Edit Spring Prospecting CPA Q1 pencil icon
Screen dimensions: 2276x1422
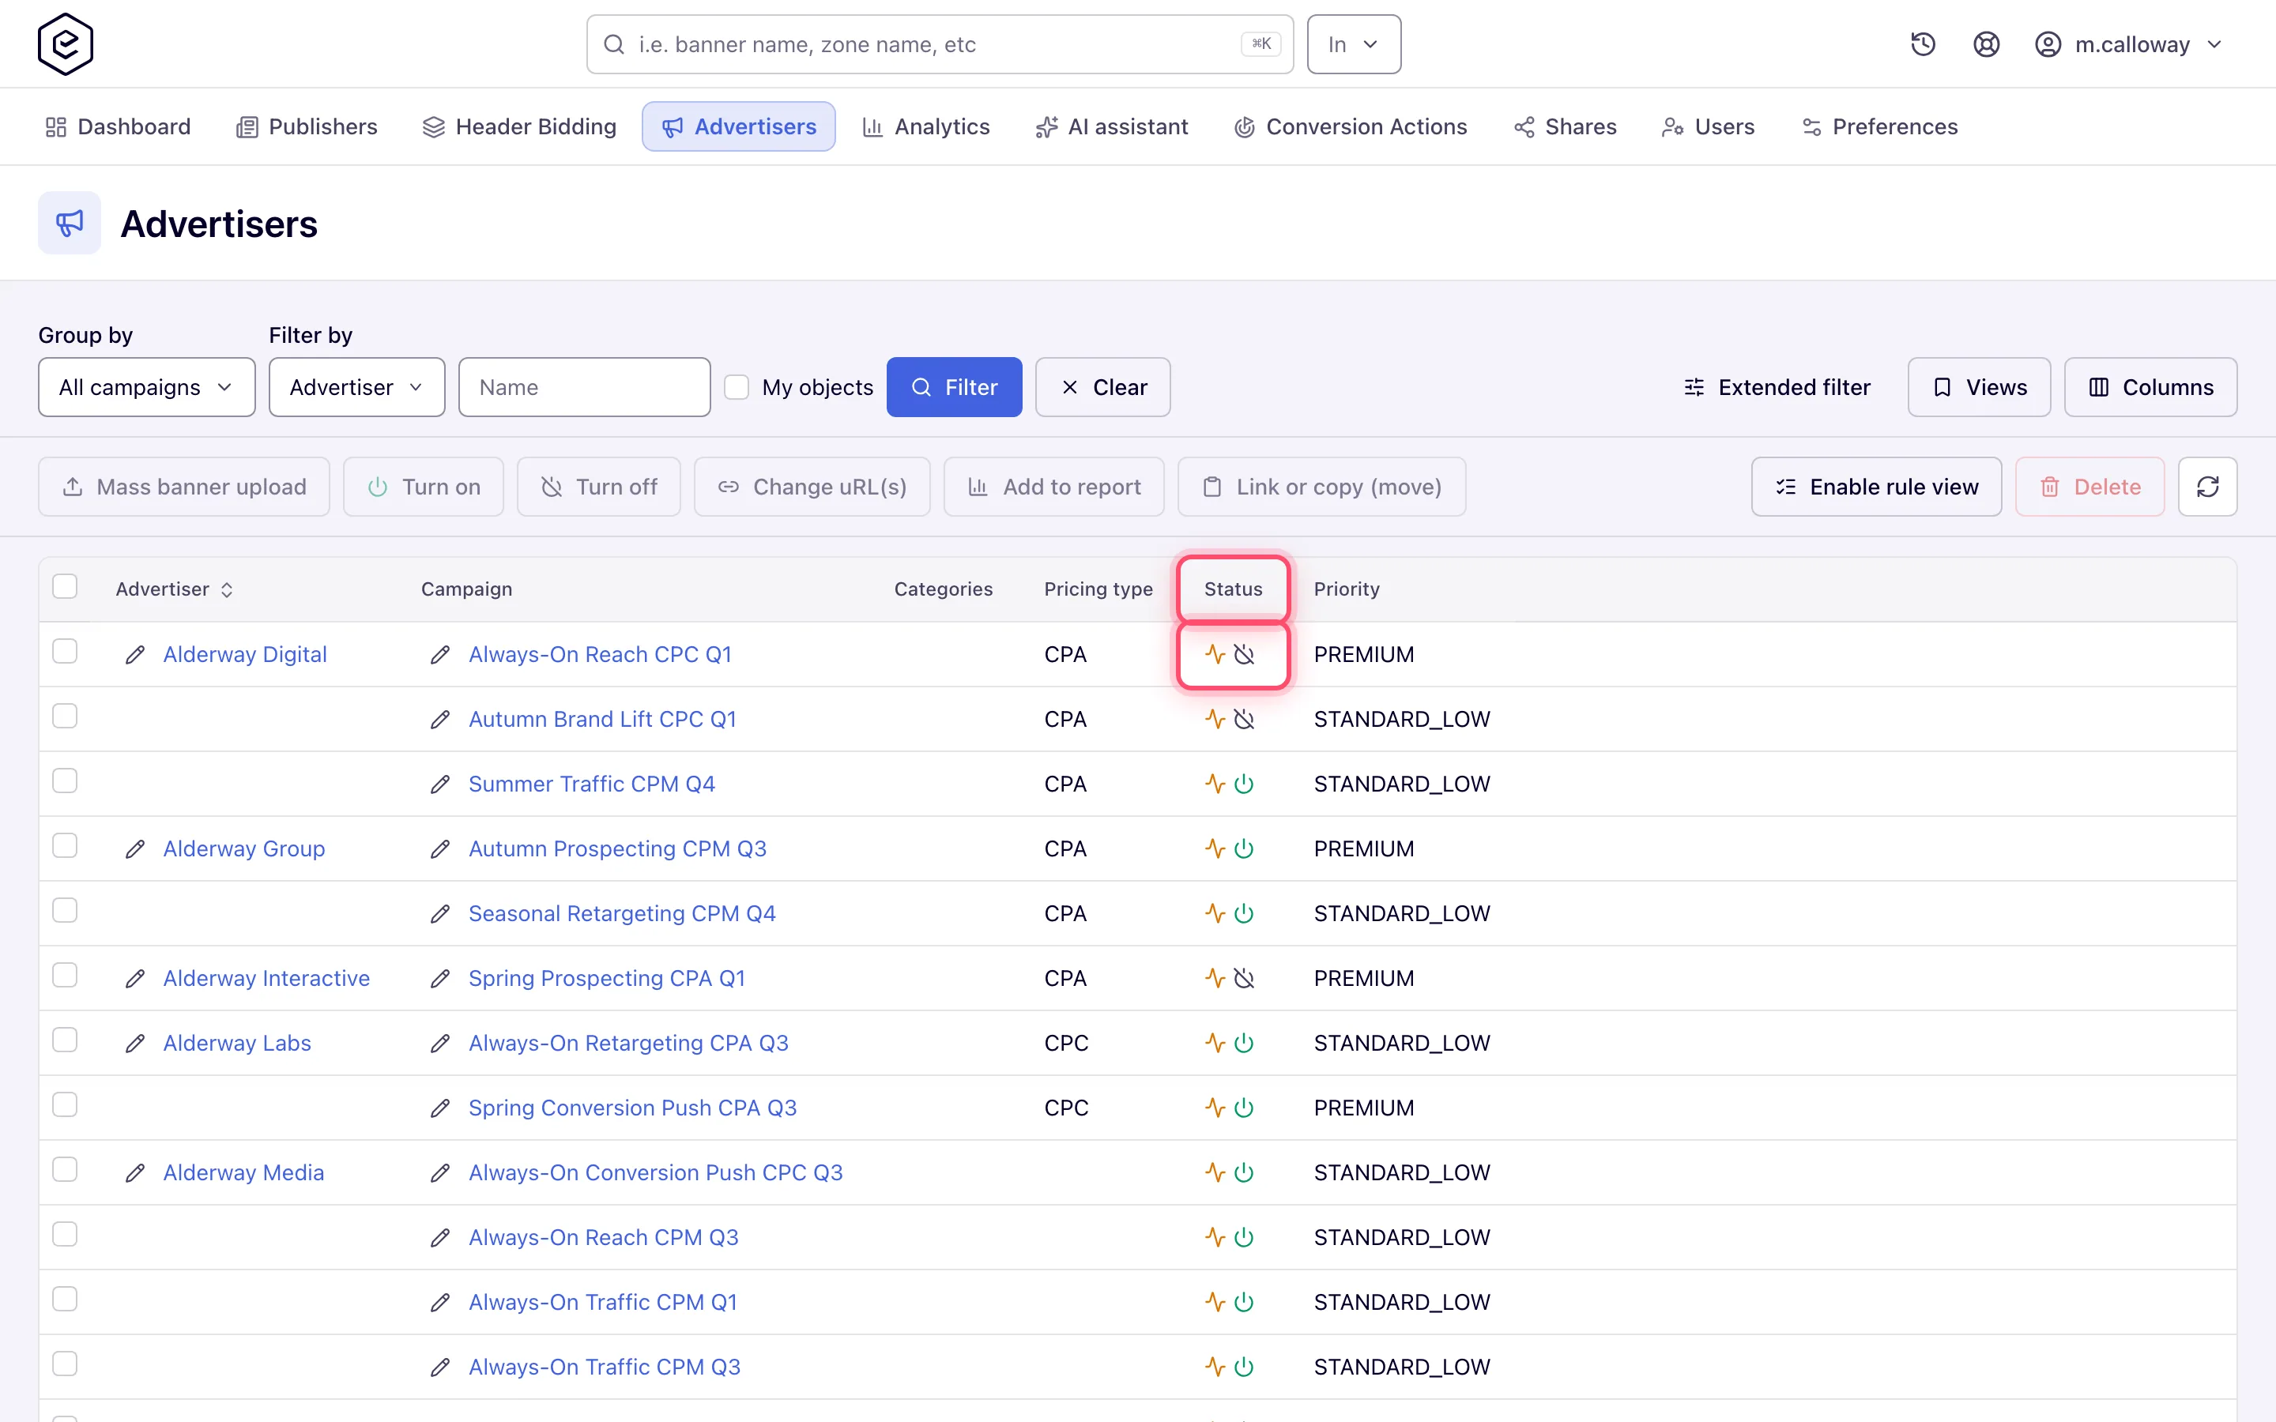pos(440,978)
